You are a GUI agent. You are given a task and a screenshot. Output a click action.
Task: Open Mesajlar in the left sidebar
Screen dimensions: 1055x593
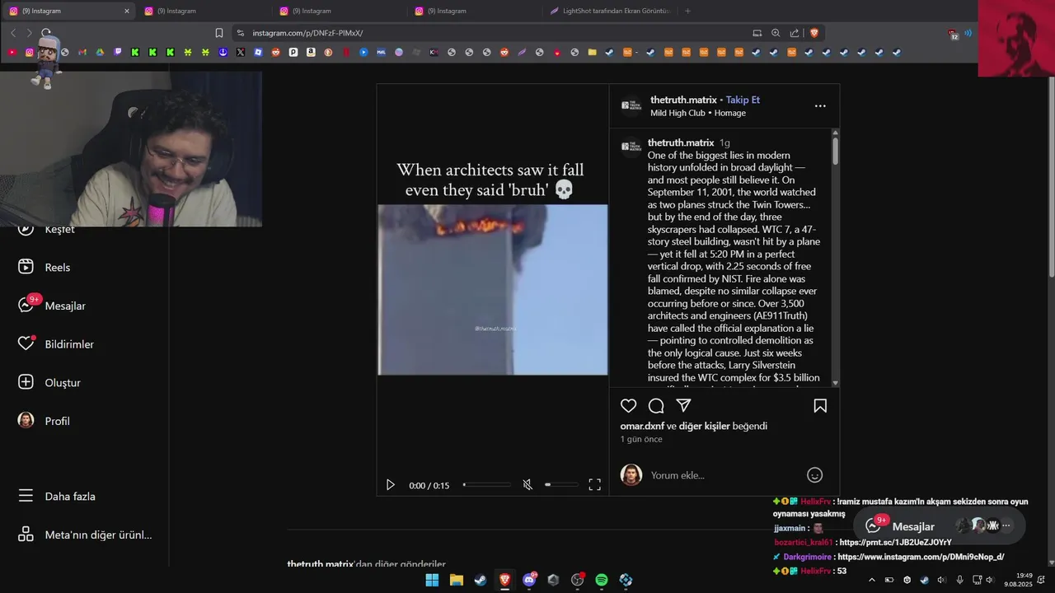pyautogui.click(x=52, y=306)
